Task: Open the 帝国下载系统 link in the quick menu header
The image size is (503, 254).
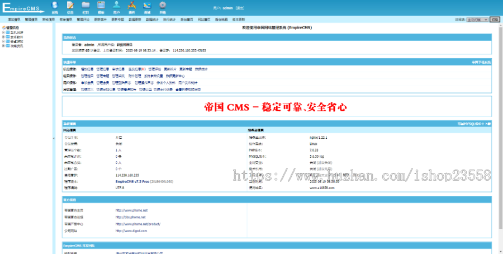Action: pos(481,62)
